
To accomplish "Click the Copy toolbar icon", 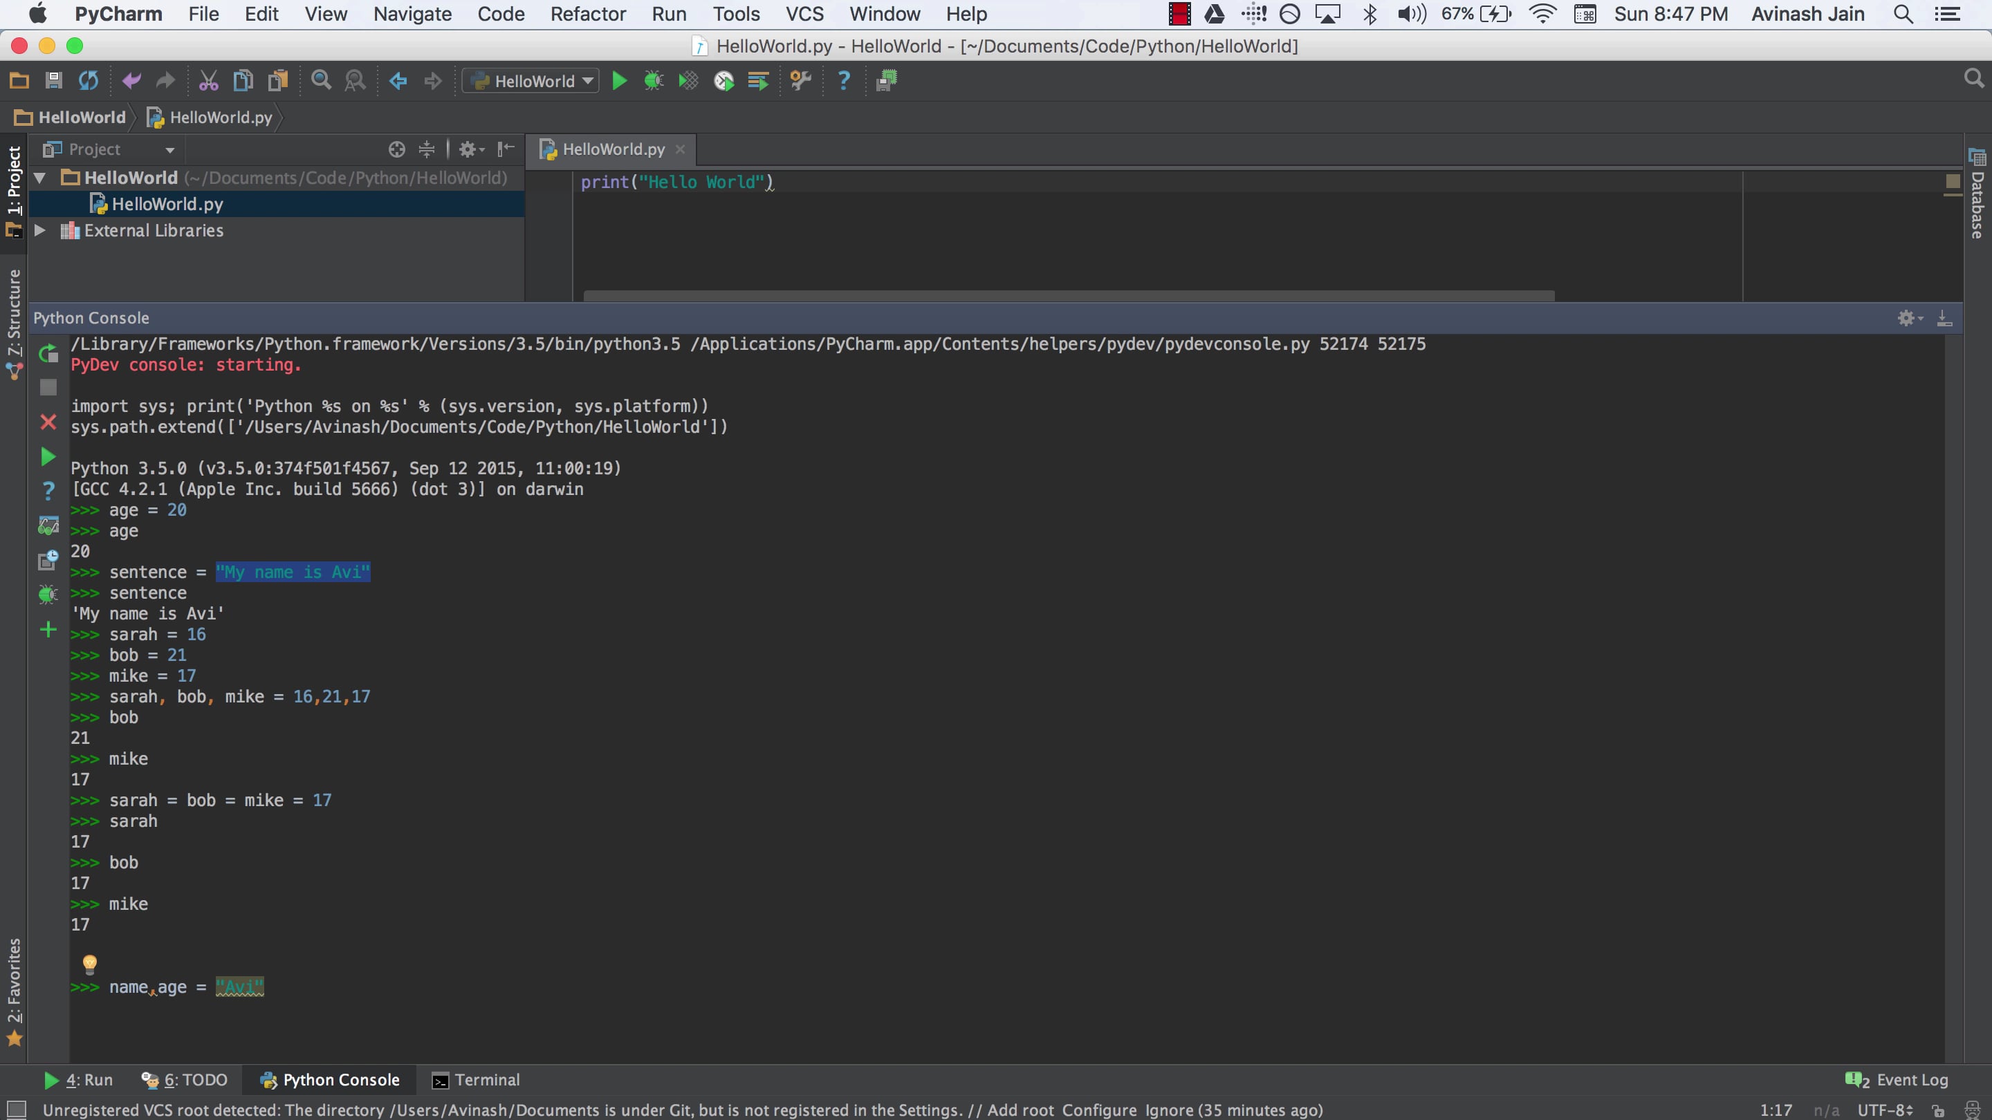I will pos(243,80).
